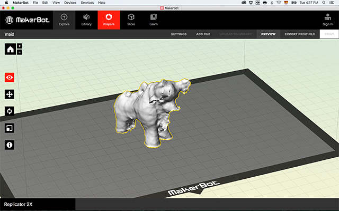Image resolution: width=339 pixels, height=211 pixels.
Task: Click the battery status icon
Action: click(x=294, y=3)
